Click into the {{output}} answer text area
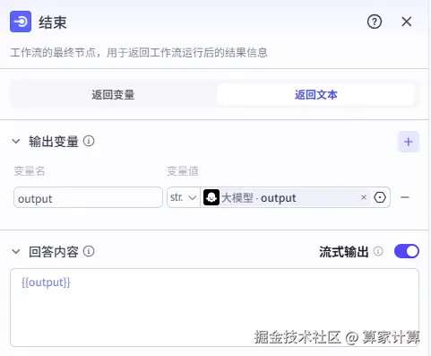Viewport: 431px width, 356px height. pyautogui.click(x=214, y=308)
